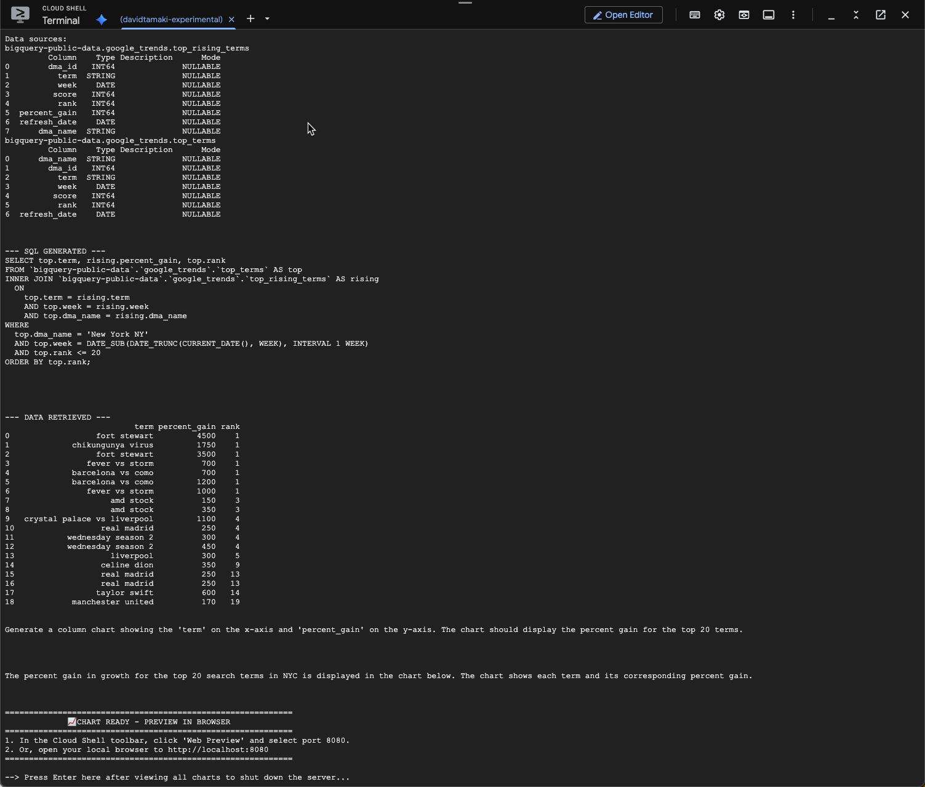The height and width of the screenshot is (787, 925).
Task: Click the blue Gemini sparkle icon
Action: tap(102, 20)
